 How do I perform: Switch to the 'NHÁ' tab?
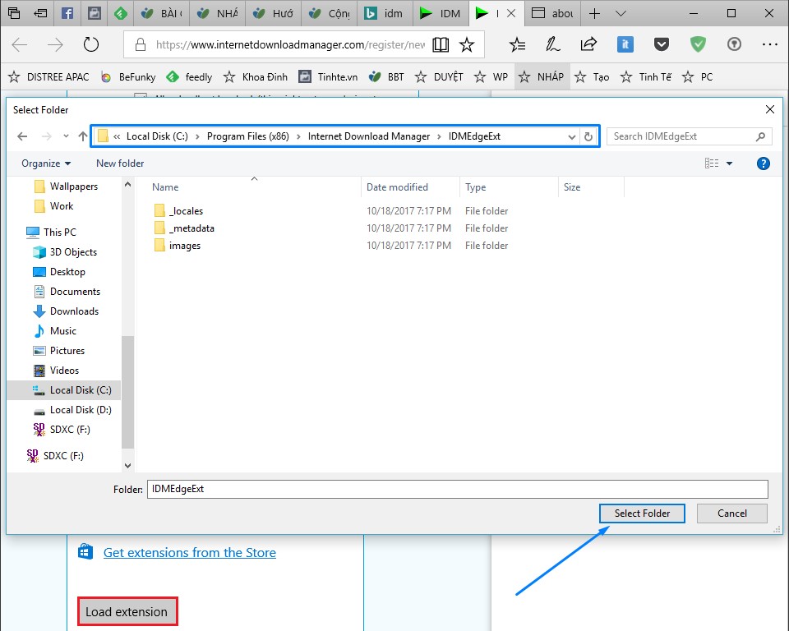click(x=218, y=13)
